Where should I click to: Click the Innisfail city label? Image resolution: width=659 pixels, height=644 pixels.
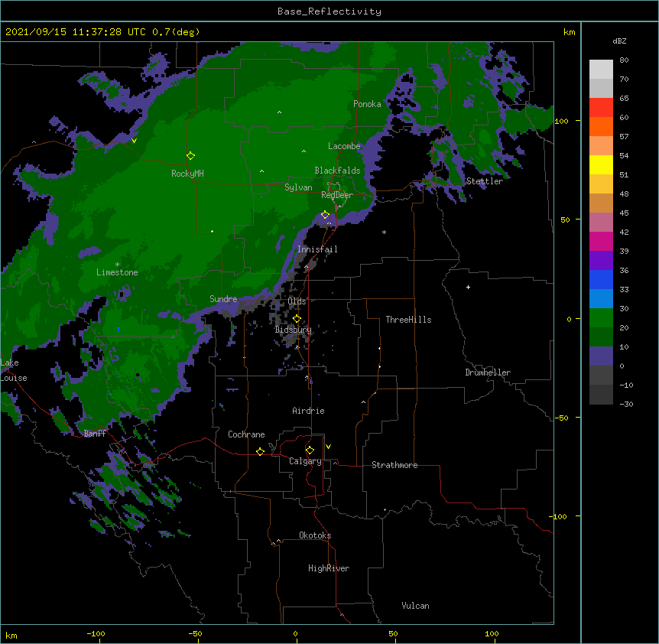tap(317, 249)
